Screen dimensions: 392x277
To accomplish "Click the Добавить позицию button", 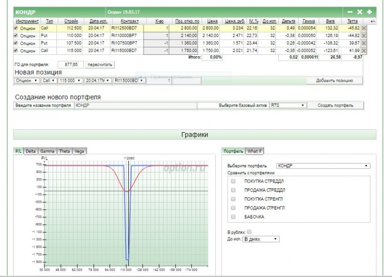I will tap(334, 81).
